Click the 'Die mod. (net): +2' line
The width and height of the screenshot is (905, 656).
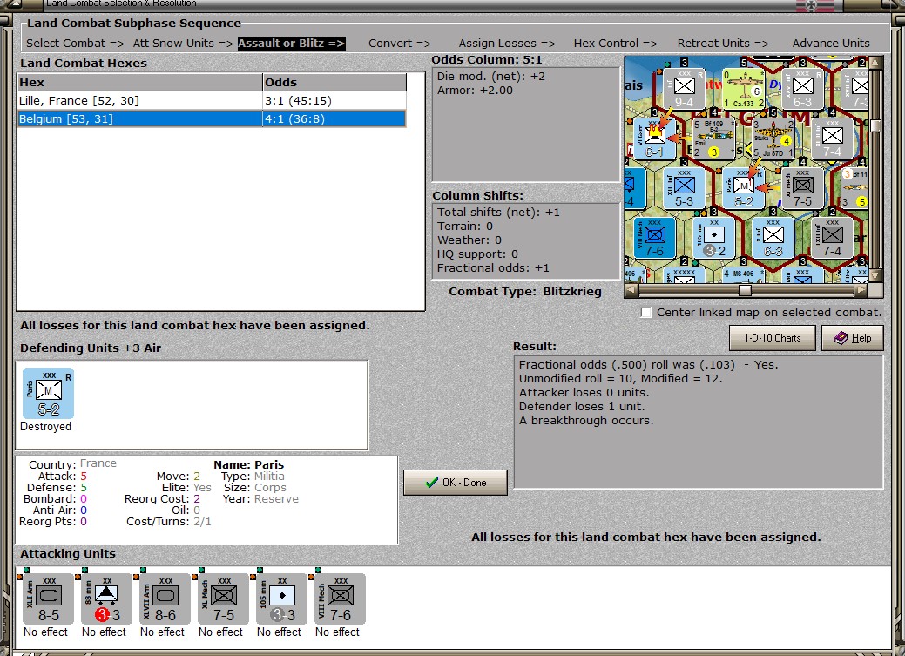(x=490, y=76)
